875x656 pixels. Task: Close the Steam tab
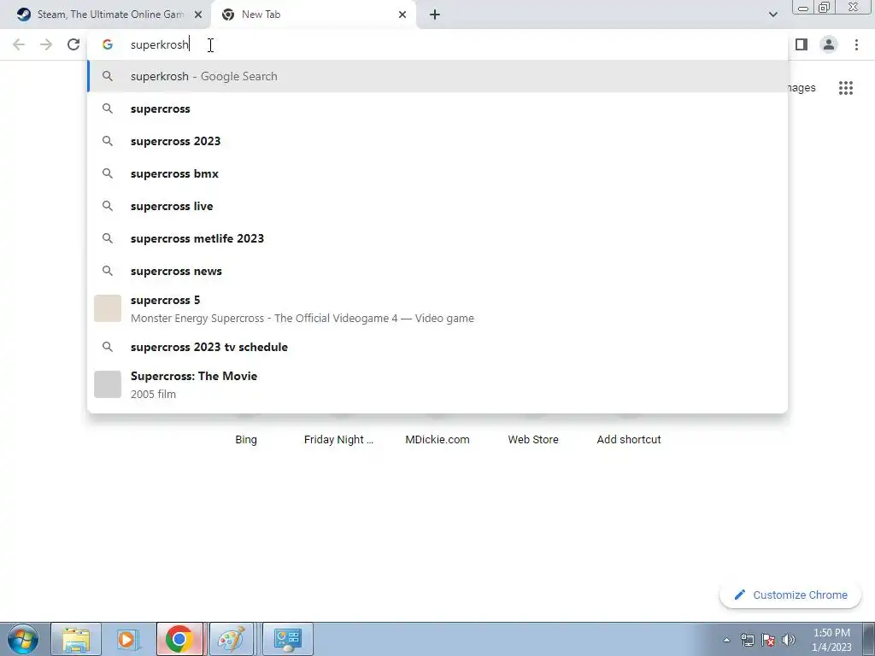198,15
